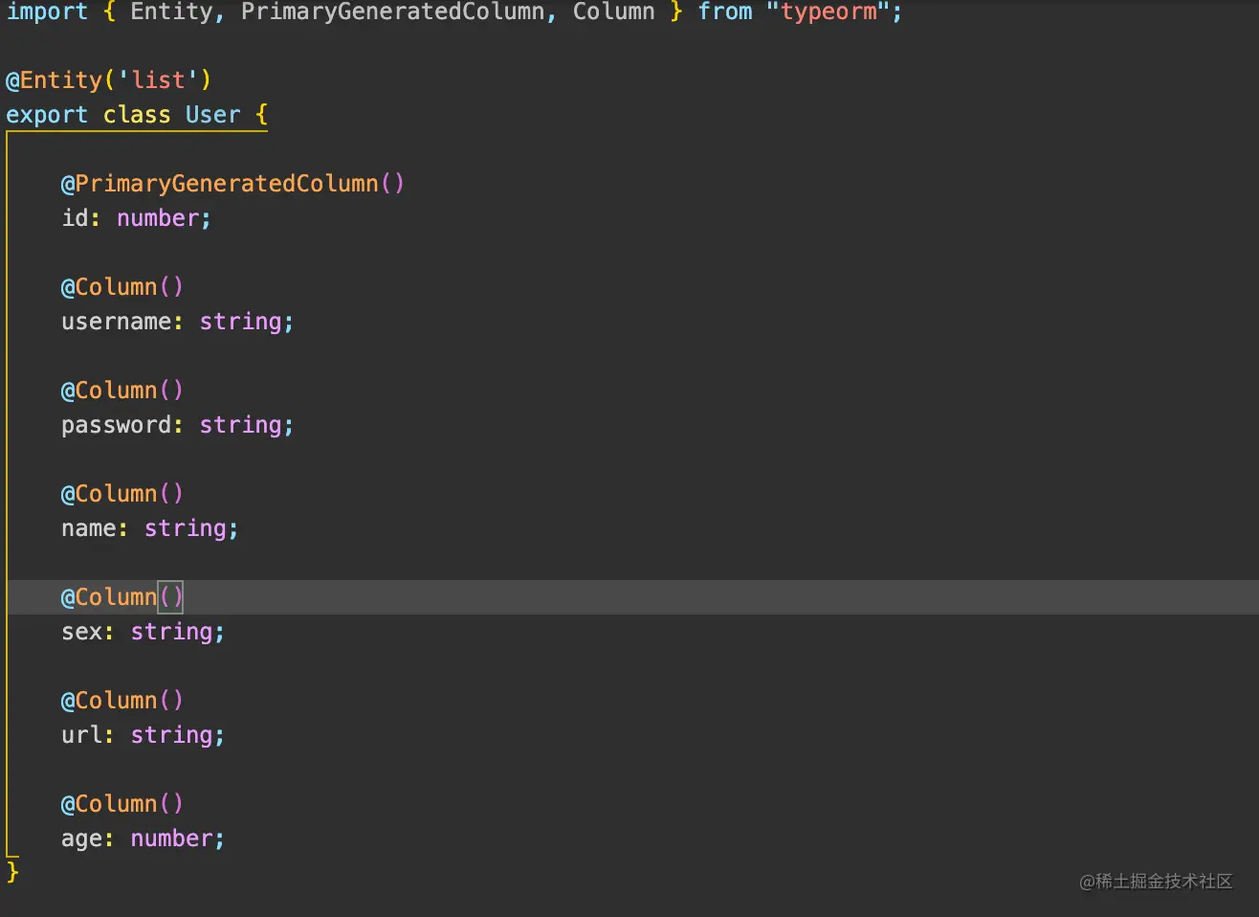Image resolution: width=1259 pixels, height=917 pixels.
Task: Click the "import" keyword on the first line
Action: (47, 11)
